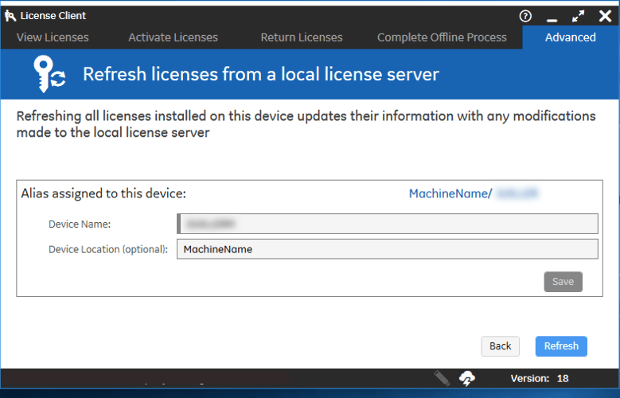620x398 pixels.
Task: Click the 'Device Name:' label
Action: tap(80, 224)
